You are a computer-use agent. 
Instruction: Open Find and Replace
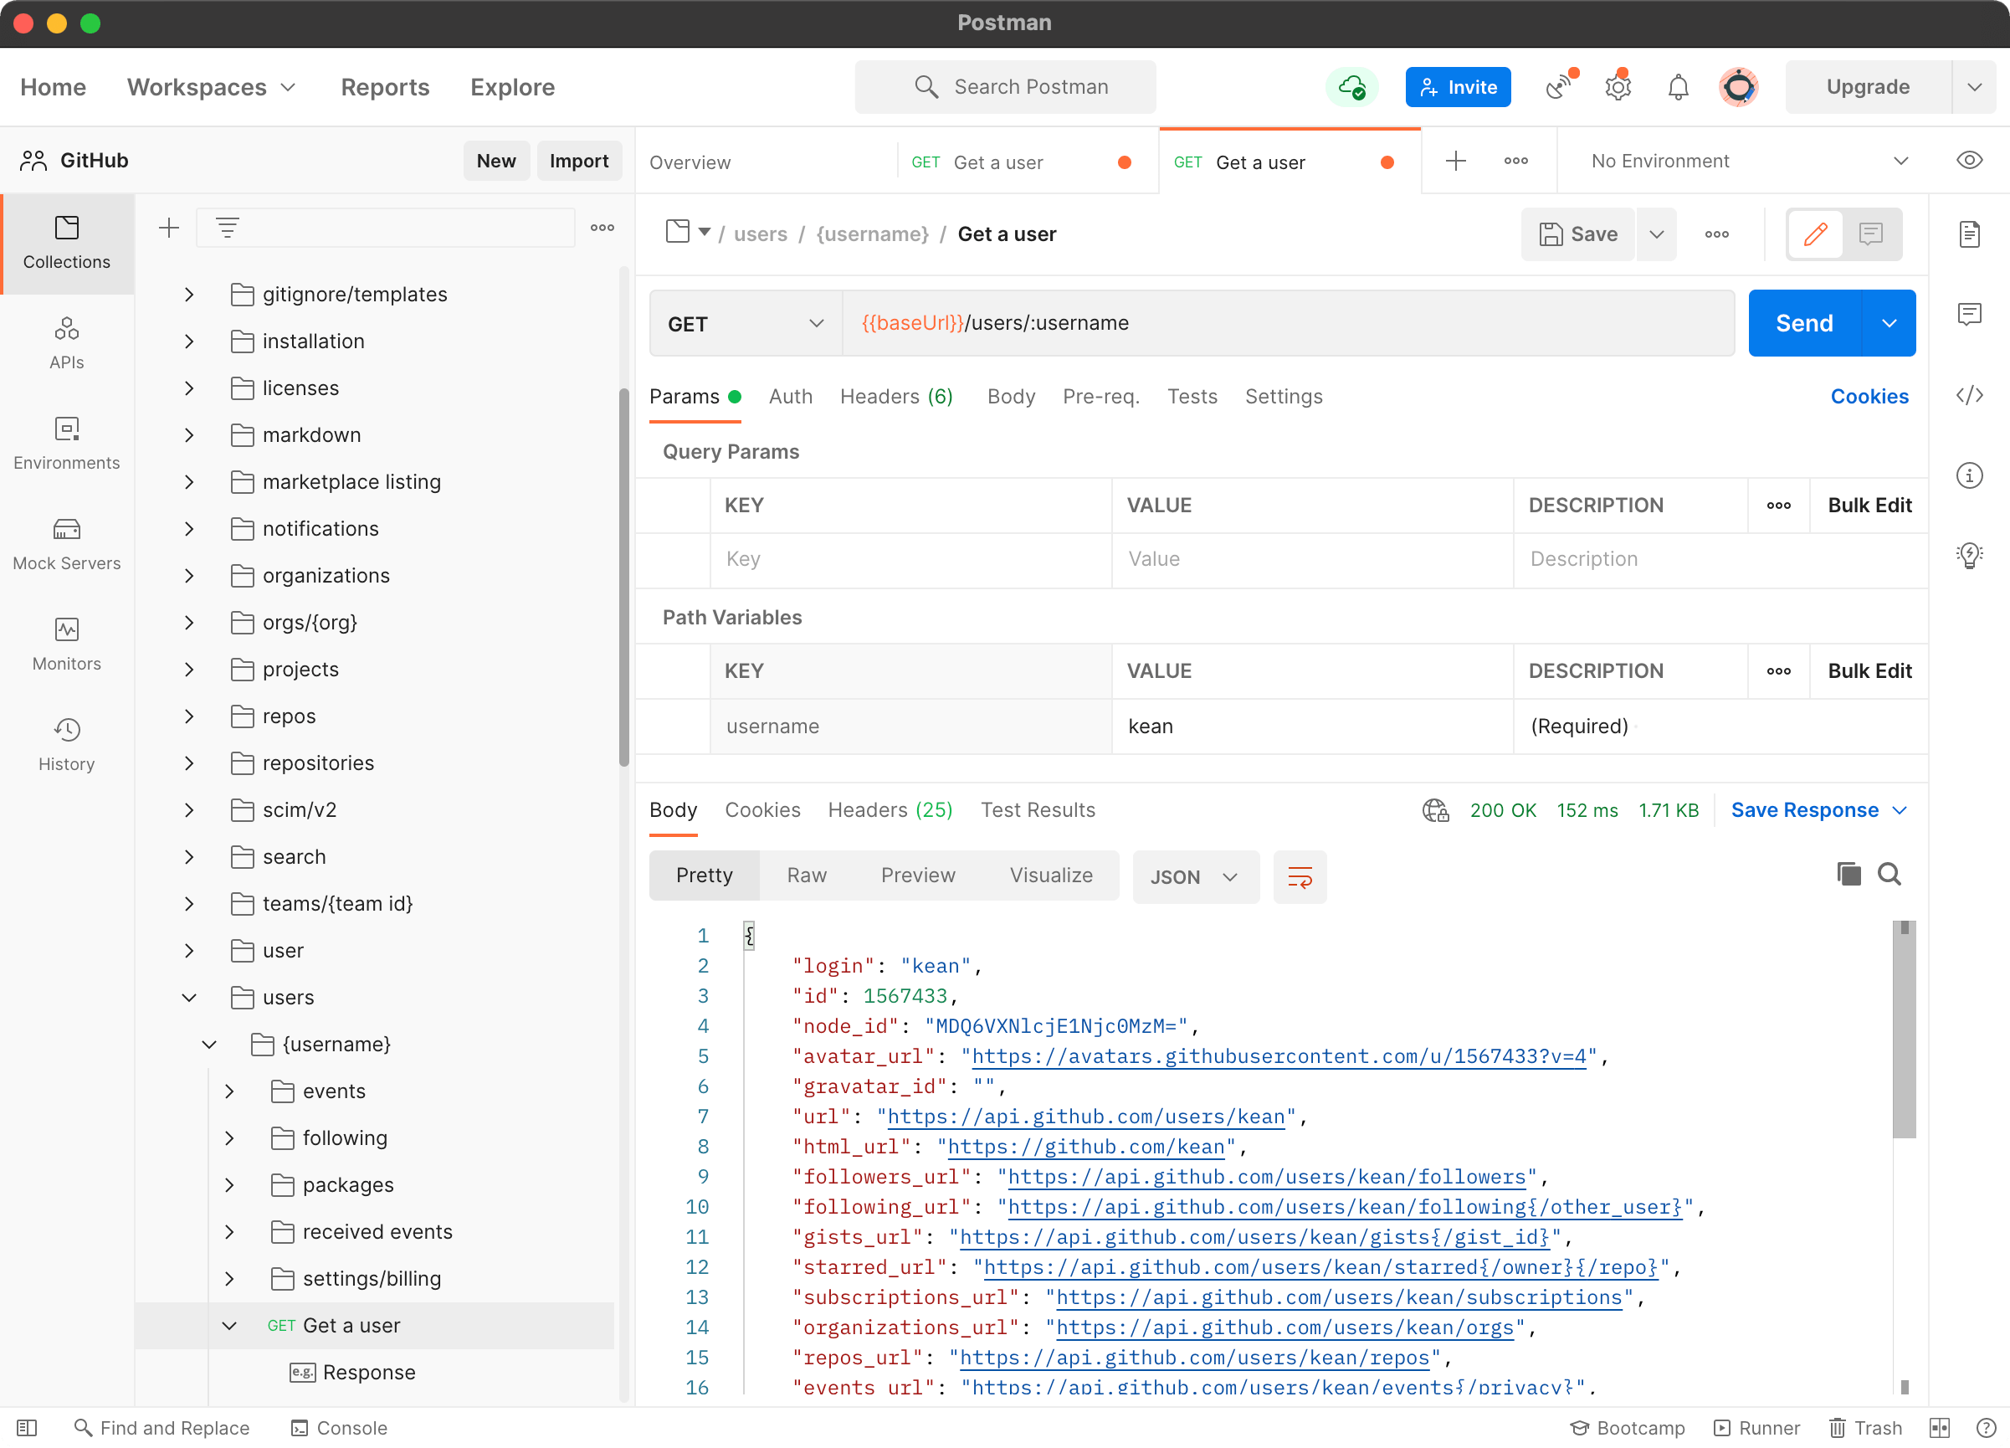[x=162, y=1428]
